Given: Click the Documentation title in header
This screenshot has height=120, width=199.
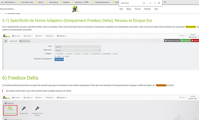Looking at the screenshot, I should point(7,9).
